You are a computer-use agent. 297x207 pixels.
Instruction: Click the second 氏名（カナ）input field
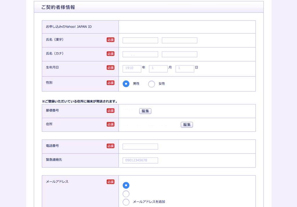(179, 54)
